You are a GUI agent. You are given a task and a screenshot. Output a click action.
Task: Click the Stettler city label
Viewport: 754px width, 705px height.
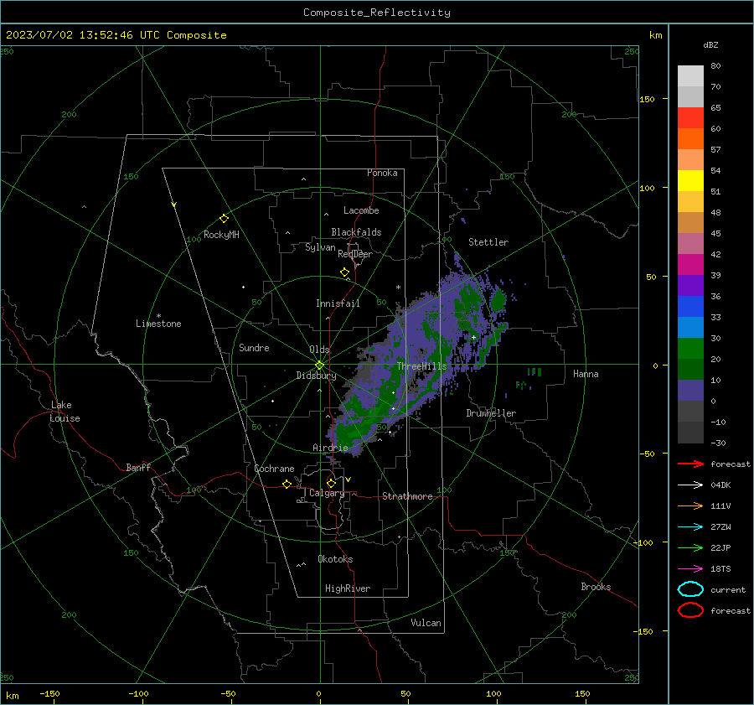point(488,242)
